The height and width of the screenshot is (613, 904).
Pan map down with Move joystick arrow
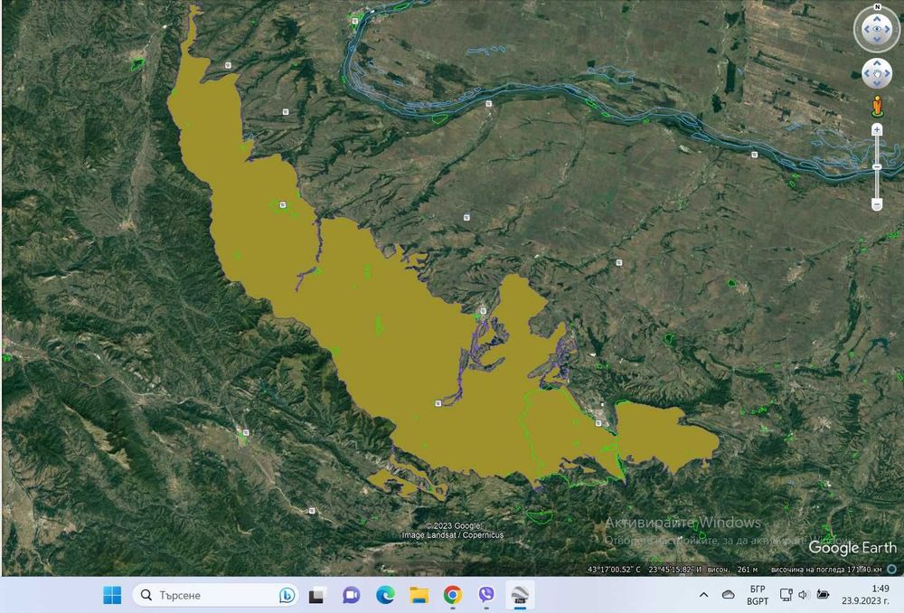pos(877,84)
